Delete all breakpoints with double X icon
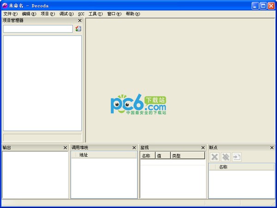Image resolution: width=277 pixels, height=208 pixels. 226,157
